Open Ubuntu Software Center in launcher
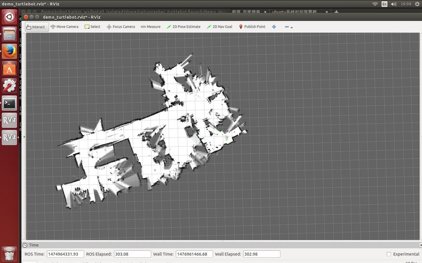 (x=9, y=68)
